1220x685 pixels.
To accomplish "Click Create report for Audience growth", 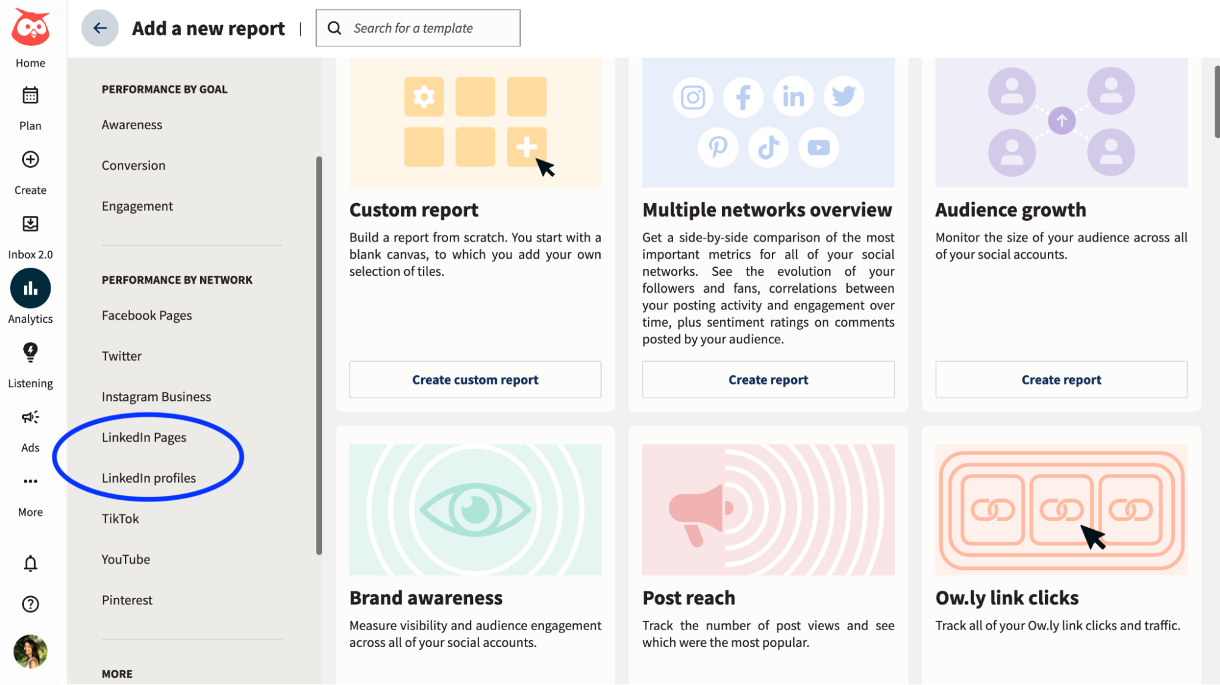I will [1061, 379].
